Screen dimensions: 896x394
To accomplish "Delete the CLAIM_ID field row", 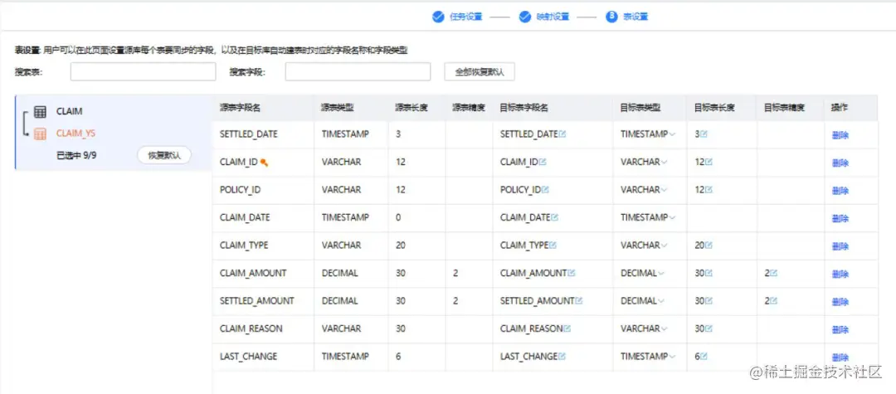I will [840, 163].
